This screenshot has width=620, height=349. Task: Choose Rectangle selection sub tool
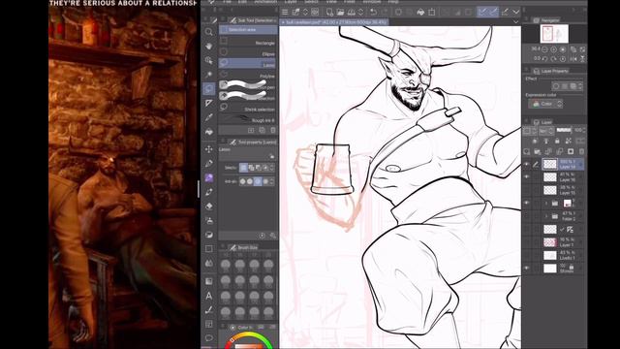pyautogui.click(x=248, y=43)
